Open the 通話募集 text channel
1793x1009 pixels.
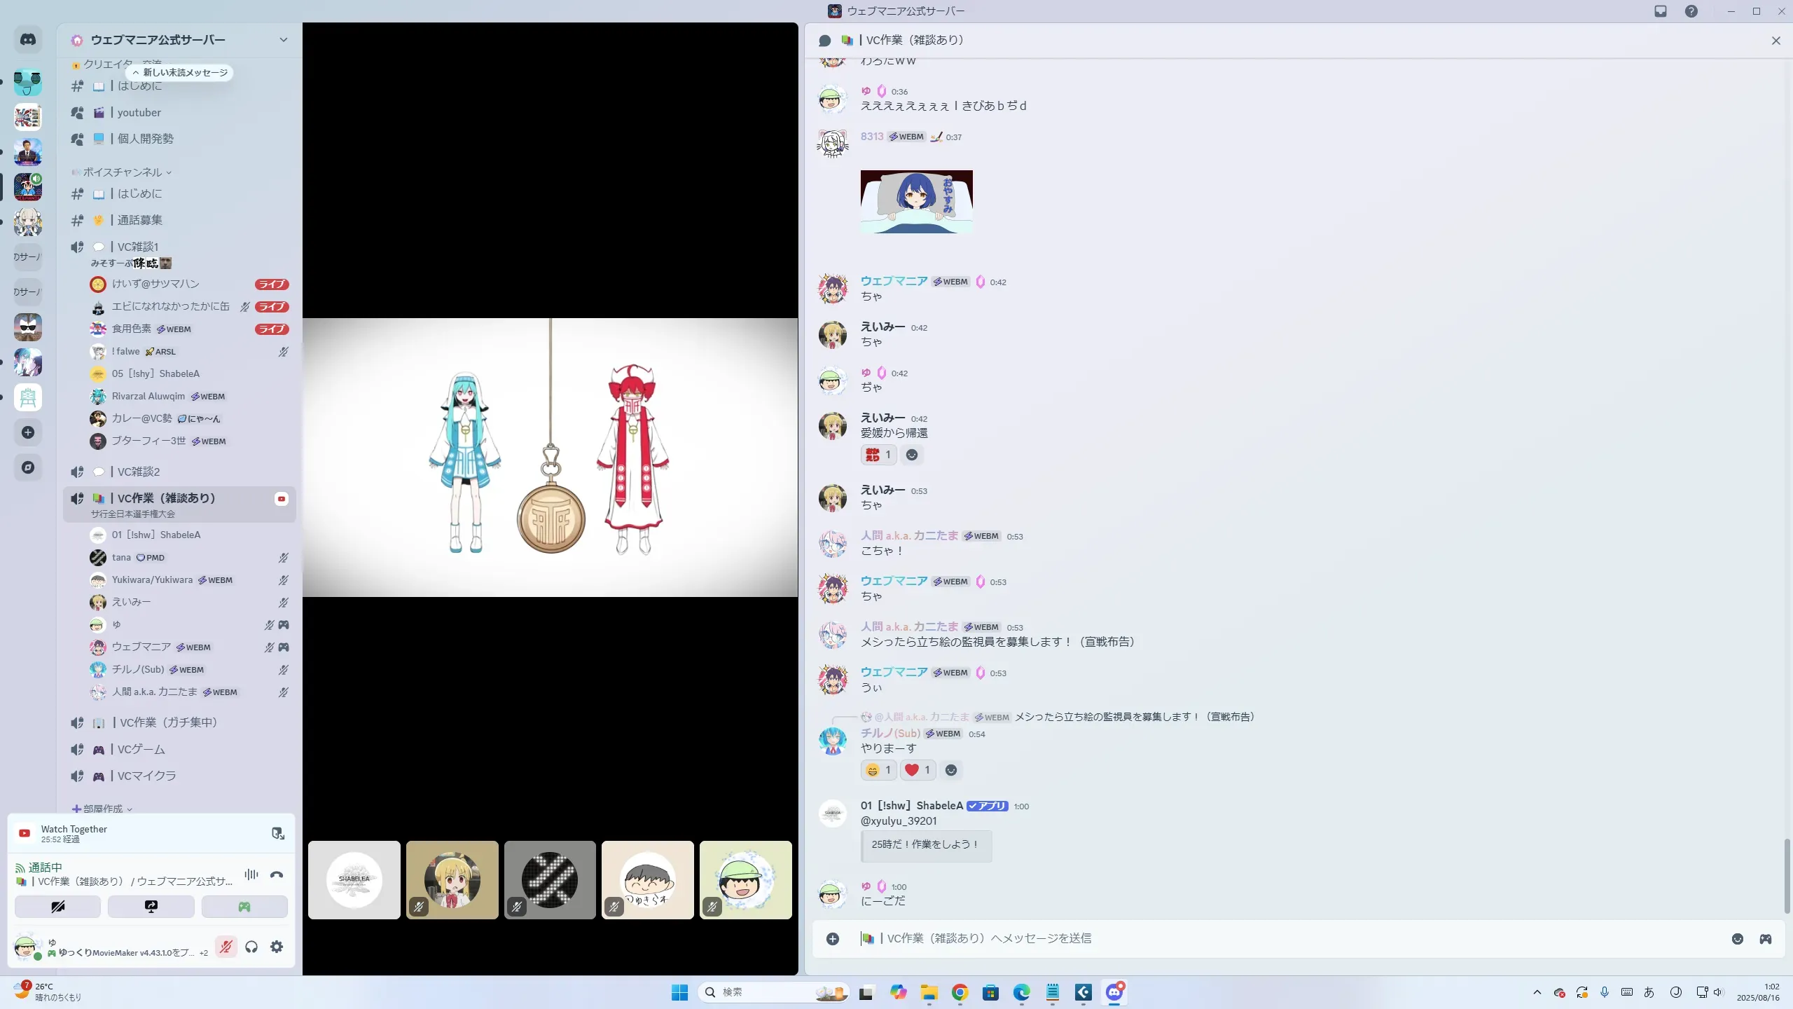[140, 220]
